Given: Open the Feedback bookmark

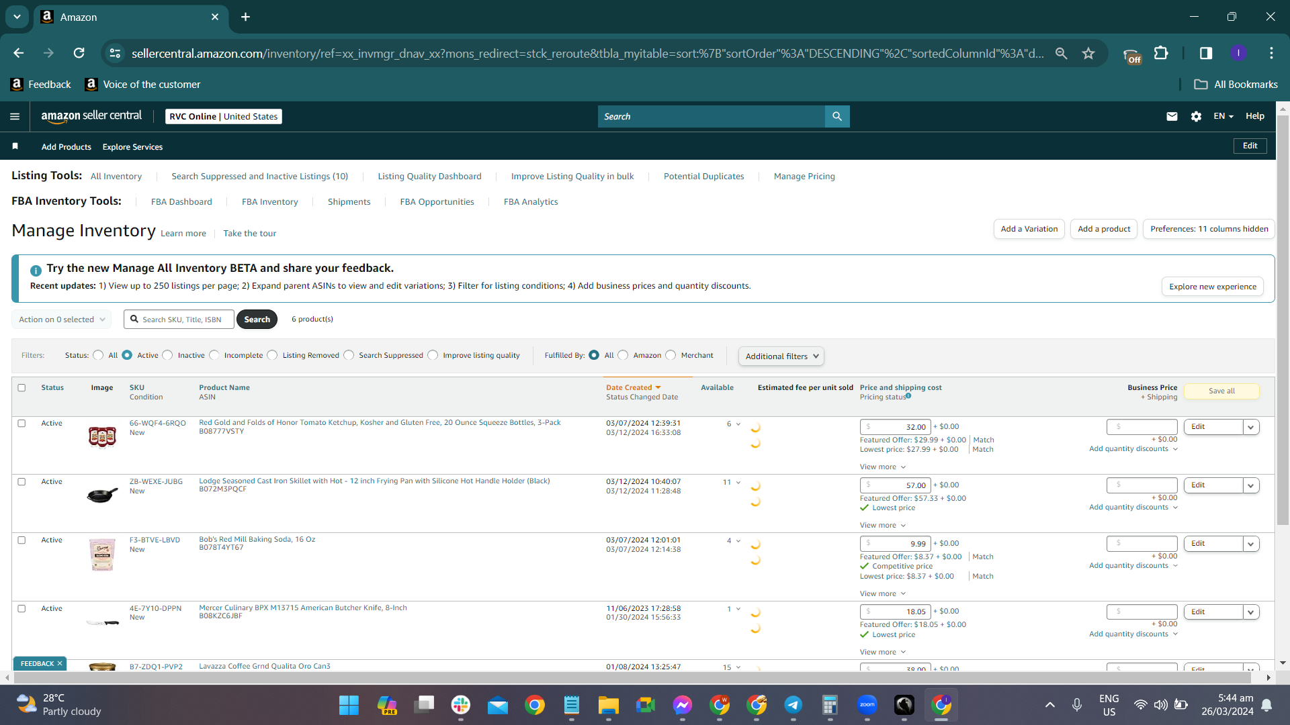Looking at the screenshot, I should (41, 85).
